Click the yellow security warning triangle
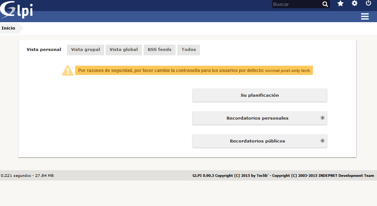Image resolution: width=377 pixels, height=206 pixels. [67, 71]
